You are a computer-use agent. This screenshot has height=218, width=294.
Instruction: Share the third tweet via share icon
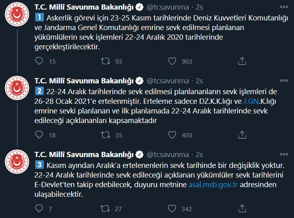click(242, 208)
